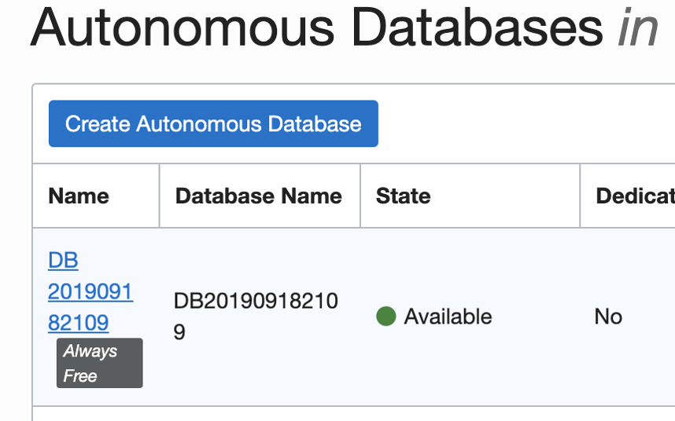Sort by the State column header
The height and width of the screenshot is (421, 675).
point(403,196)
